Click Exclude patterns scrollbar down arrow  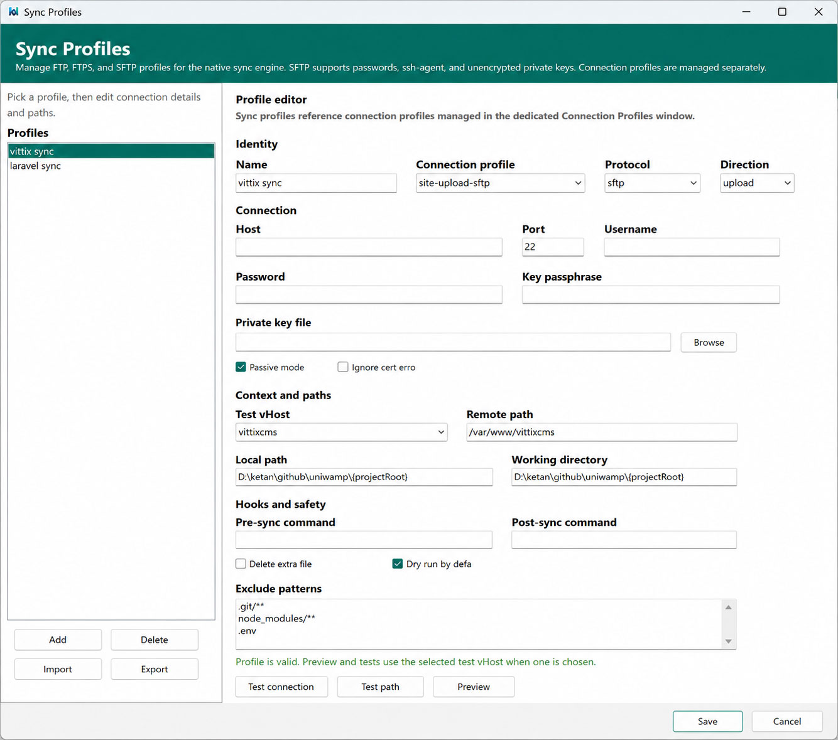[729, 641]
